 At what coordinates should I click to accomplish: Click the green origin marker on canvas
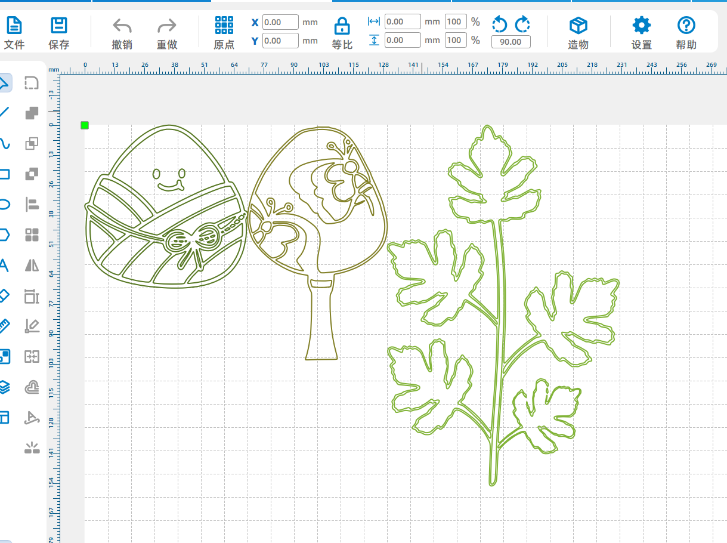[85, 125]
